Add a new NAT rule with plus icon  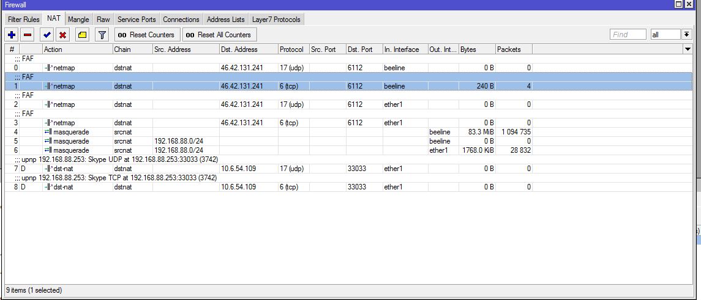click(12, 35)
